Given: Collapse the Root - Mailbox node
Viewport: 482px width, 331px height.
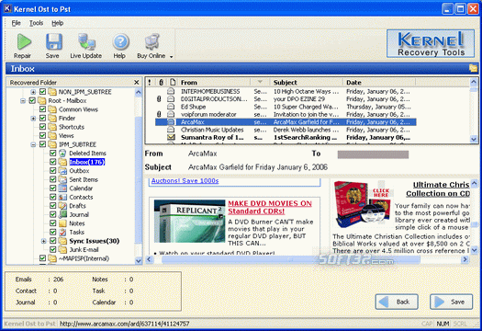Looking at the screenshot, I should (x=23, y=101).
